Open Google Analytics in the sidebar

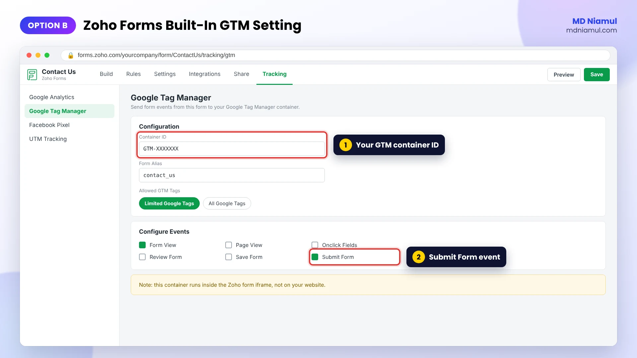69,97
